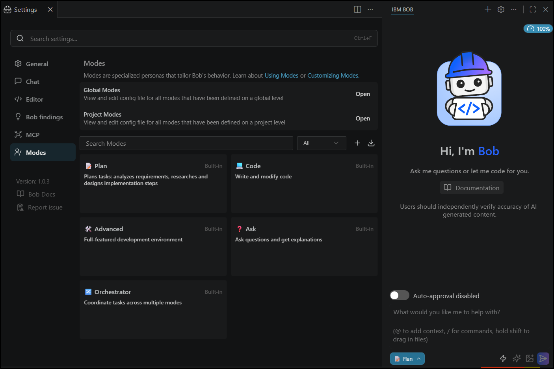Open IBM BOB panel settings gear

point(501,9)
